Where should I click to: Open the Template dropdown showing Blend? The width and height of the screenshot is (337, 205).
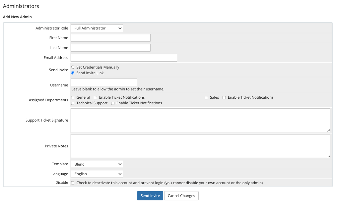(97, 164)
